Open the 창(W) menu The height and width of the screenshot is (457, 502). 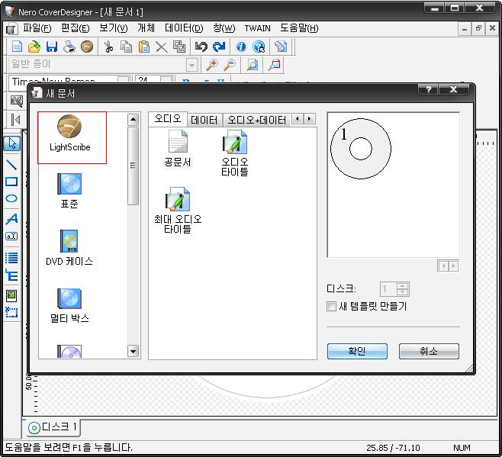[224, 28]
